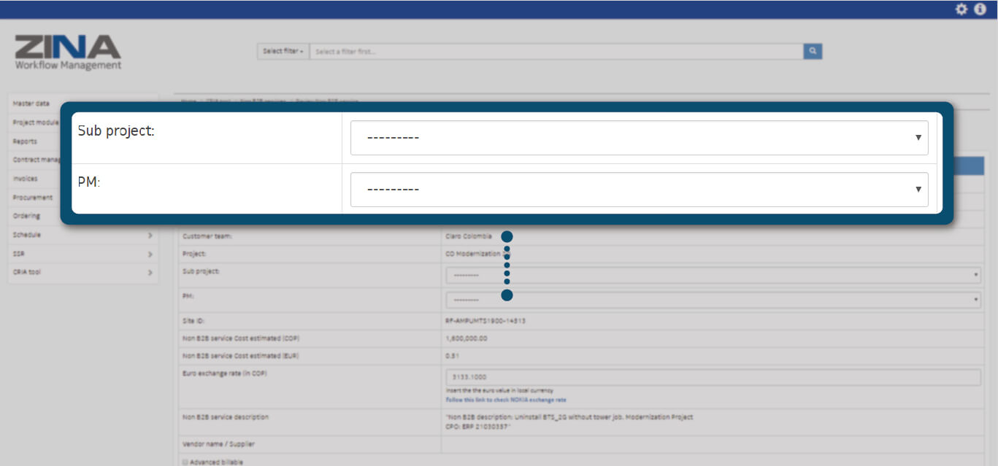Expand the CRIA tool menu chevron
The width and height of the screenshot is (998, 466).
[x=150, y=273]
